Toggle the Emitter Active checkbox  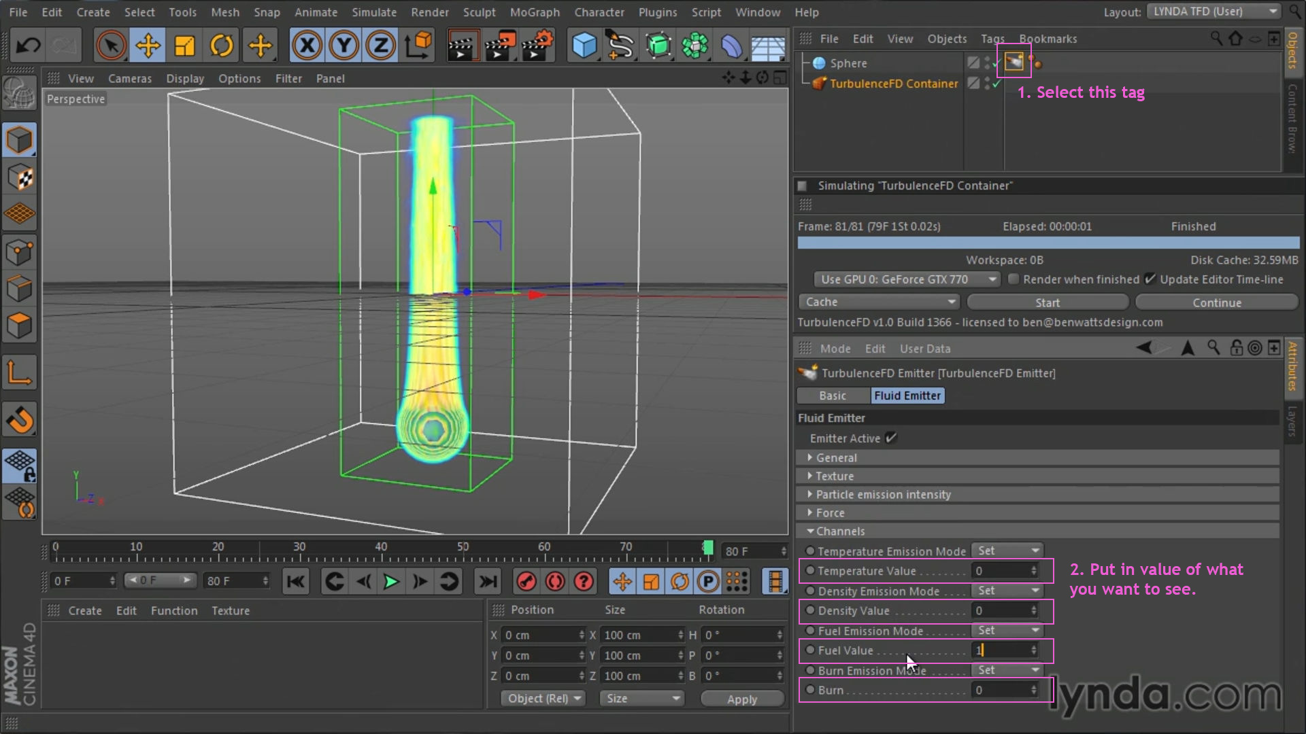(x=891, y=438)
